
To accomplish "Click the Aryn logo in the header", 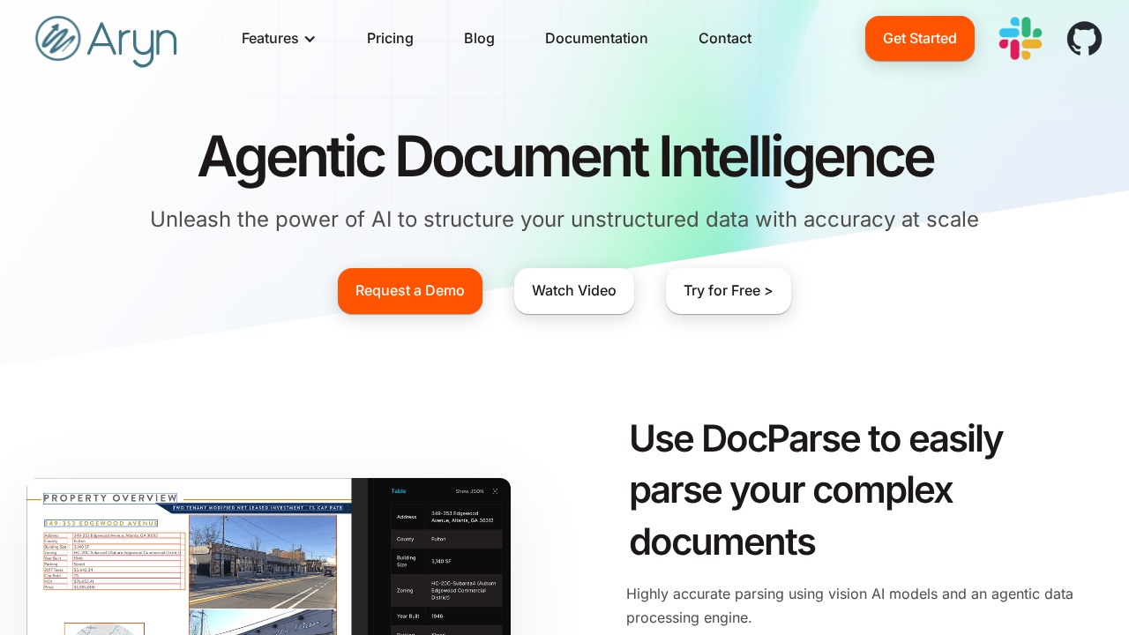I will click(x=106, y=40).
